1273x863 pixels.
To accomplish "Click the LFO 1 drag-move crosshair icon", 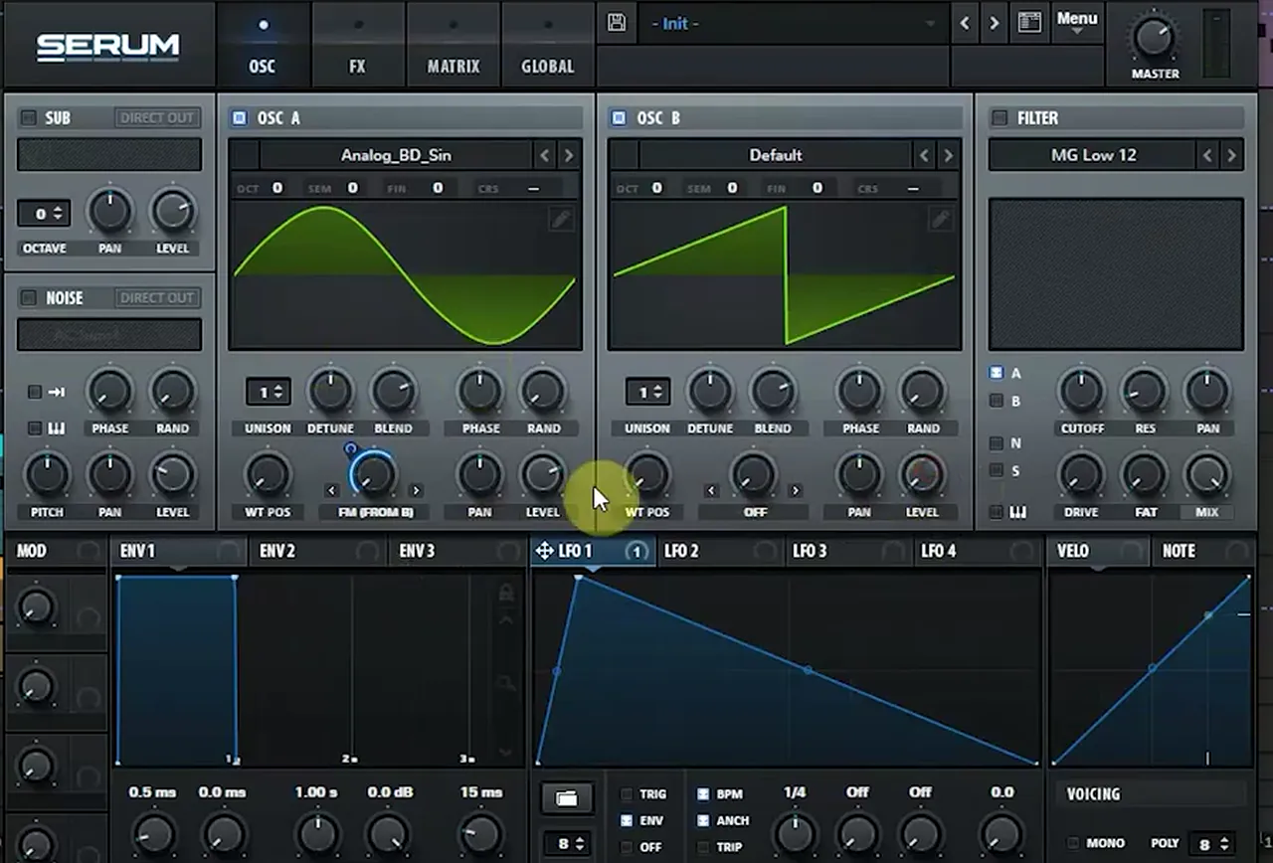I will pos(545,551).
